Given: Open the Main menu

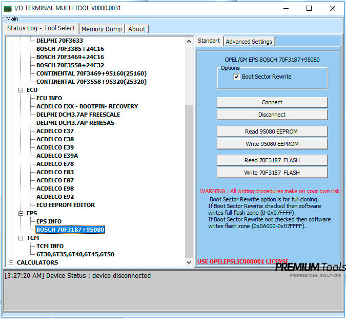Looking at the screenshot, I should [x=12, y=18].
